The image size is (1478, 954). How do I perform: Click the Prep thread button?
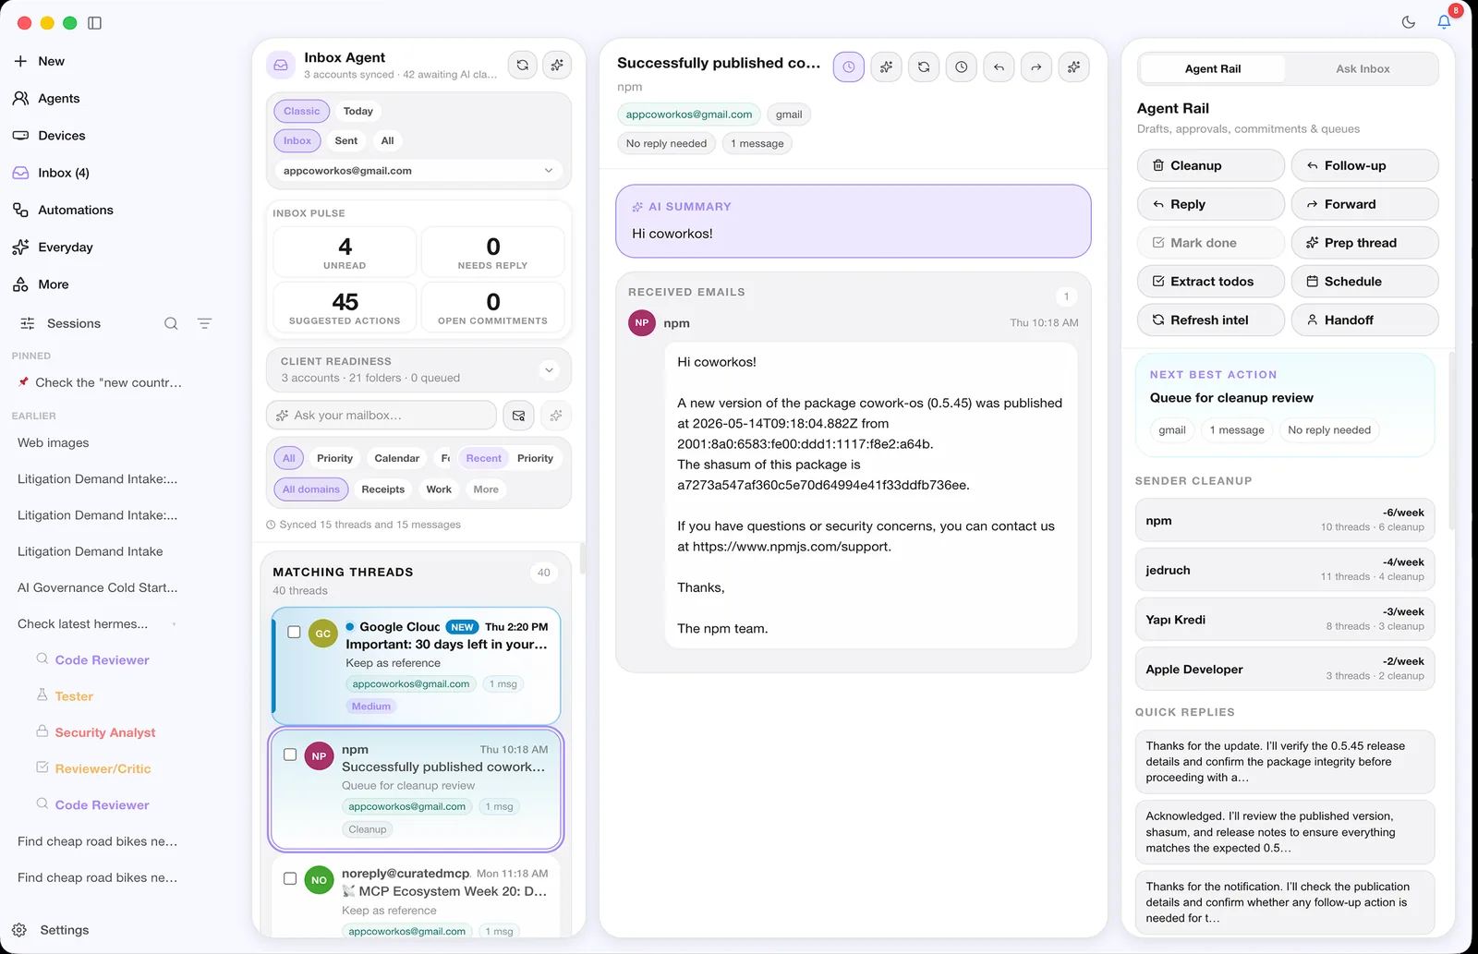click(1364, 243)
